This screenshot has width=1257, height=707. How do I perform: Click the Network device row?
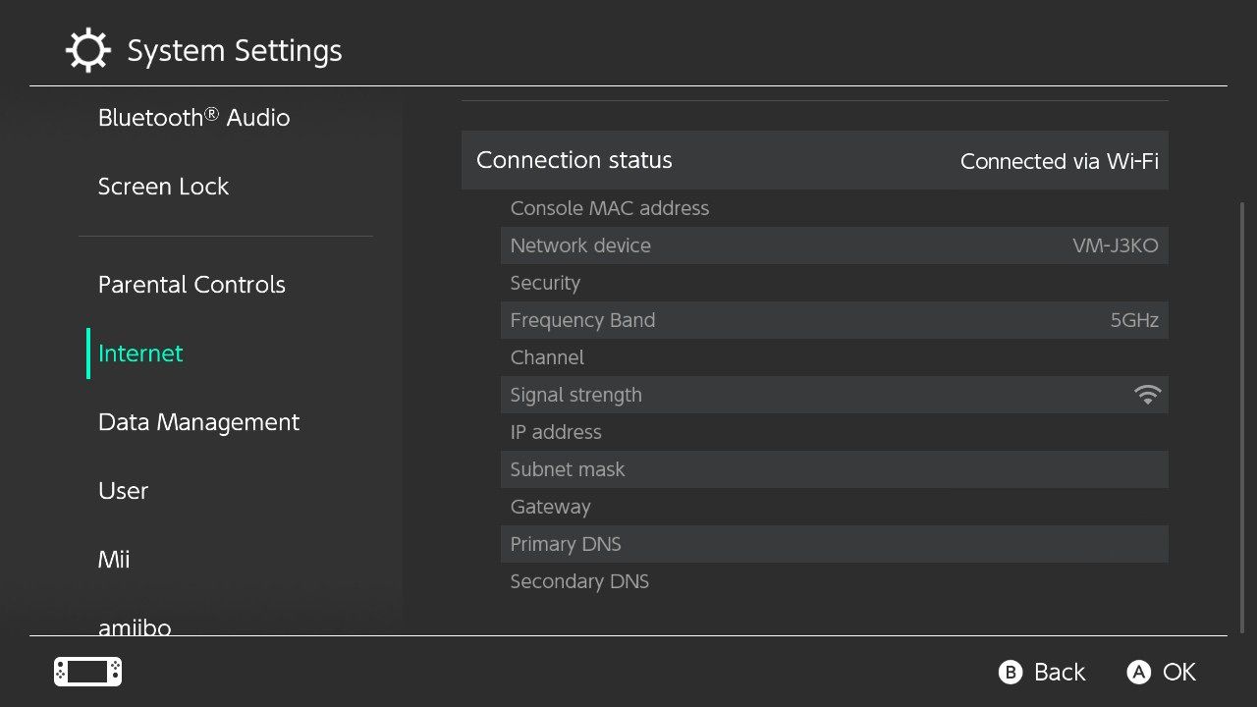tap(834, 245)
